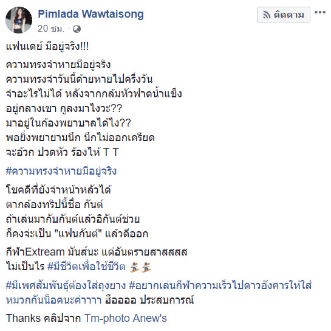Click the word Thanks in the last line
The image size is (331, 331).
[x=23, y=318]
